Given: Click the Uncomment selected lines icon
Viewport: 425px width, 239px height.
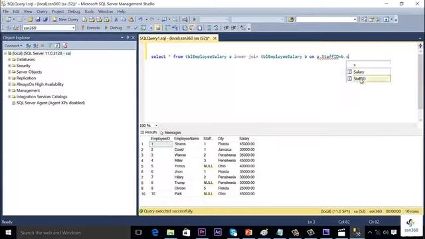Looking at the screenshot, I should 216,28.
